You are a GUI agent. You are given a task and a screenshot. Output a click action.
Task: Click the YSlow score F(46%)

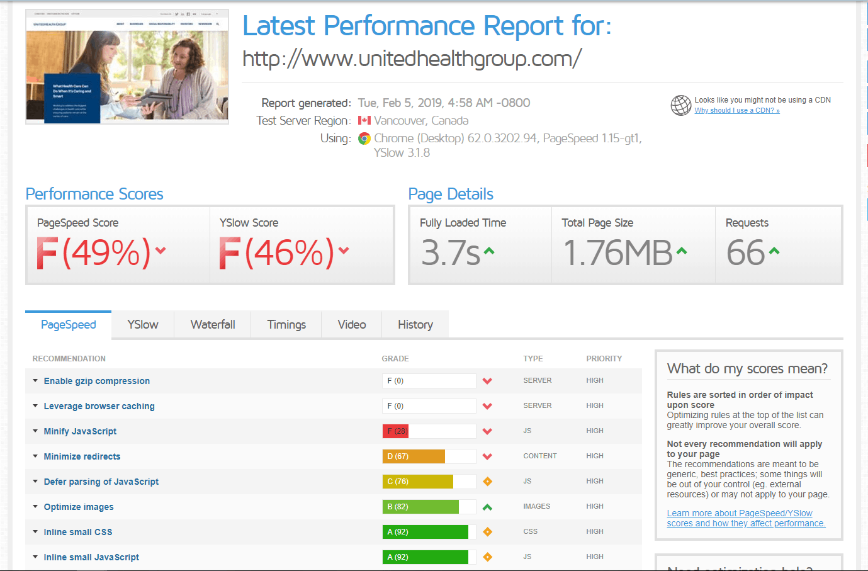[x=276, y=253]
